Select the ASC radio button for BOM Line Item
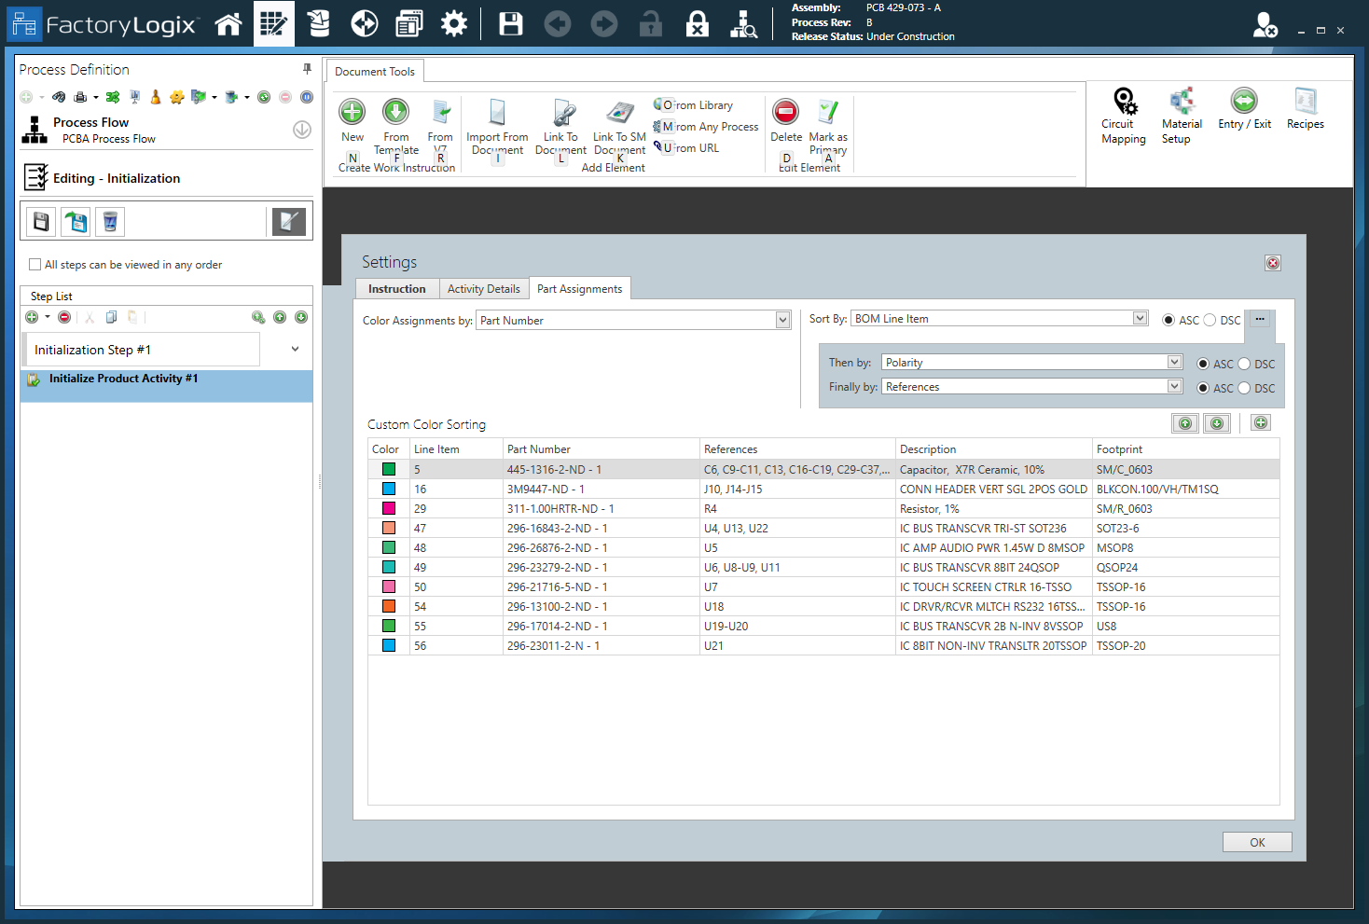 (1168, 320)
